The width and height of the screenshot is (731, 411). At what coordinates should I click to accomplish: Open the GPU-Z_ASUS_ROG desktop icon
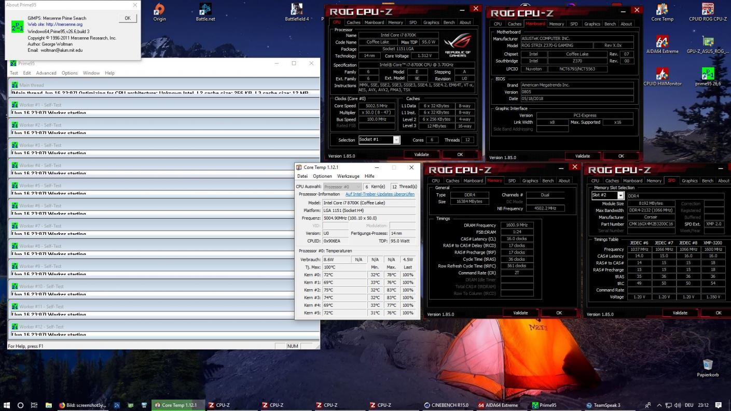point(708,45)
